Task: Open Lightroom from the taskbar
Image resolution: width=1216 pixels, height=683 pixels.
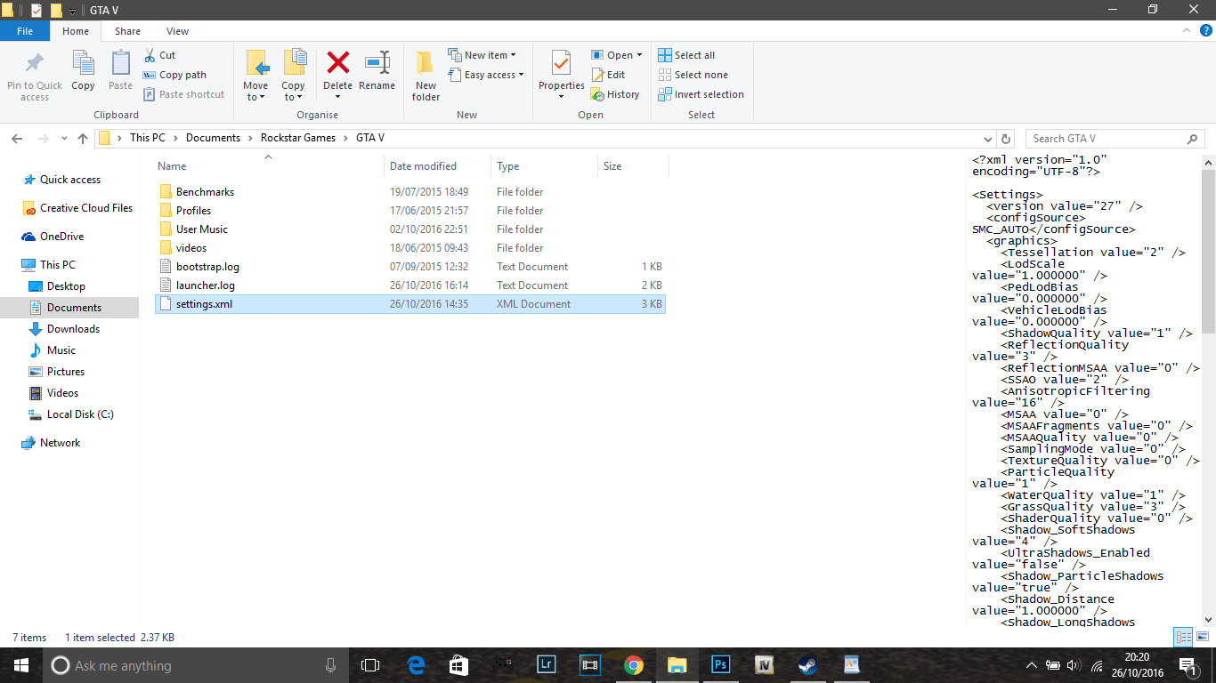Action: tap(546, 665)
